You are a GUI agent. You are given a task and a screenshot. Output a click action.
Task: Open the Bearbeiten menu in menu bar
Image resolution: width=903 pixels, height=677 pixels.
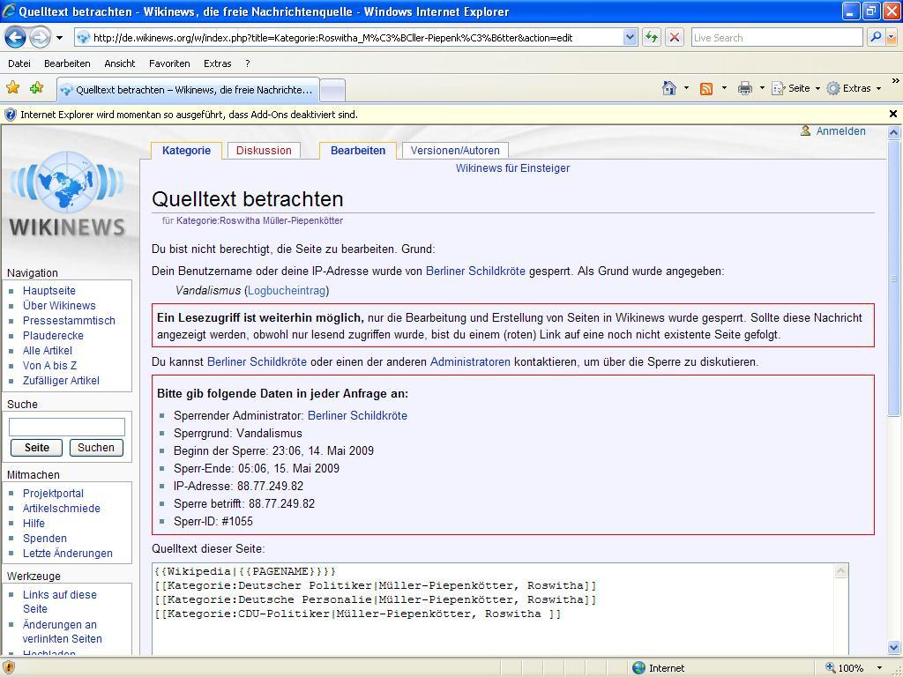tap(67, 63)
